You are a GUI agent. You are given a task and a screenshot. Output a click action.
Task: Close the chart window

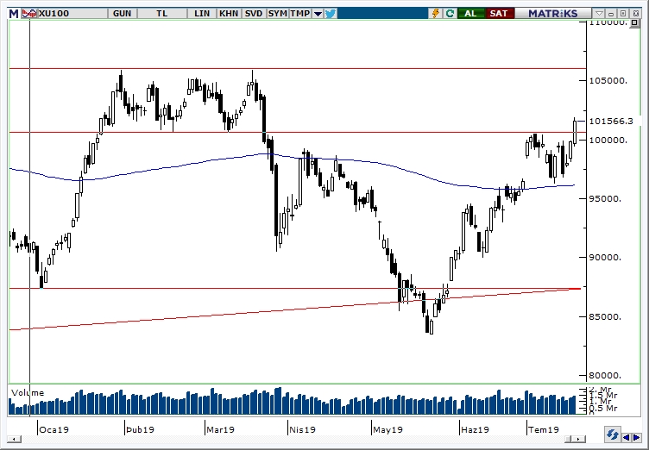635,13
